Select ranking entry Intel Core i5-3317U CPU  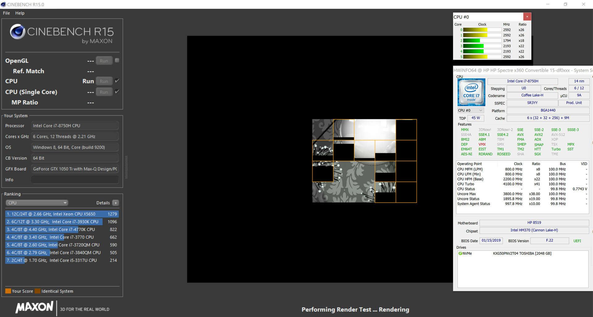click(x=62, y=260)
